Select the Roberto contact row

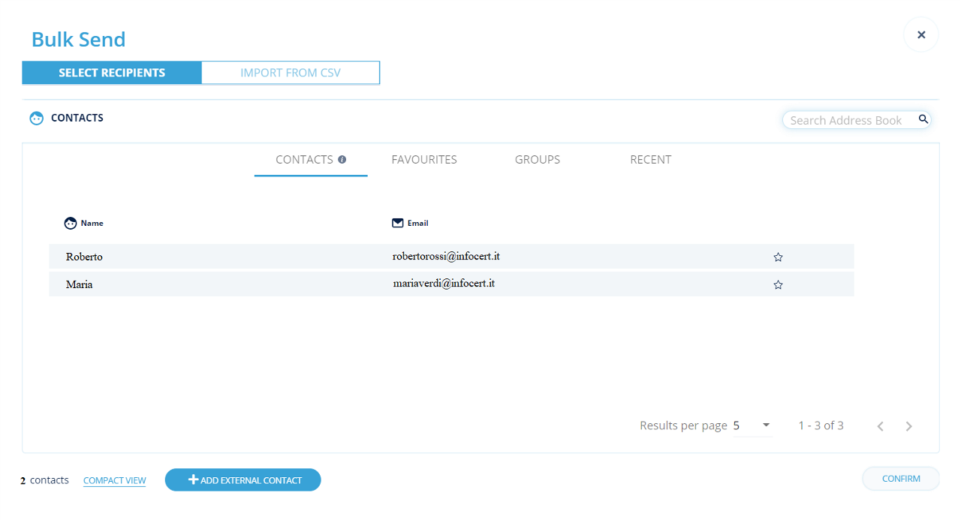tap(225, 257)
